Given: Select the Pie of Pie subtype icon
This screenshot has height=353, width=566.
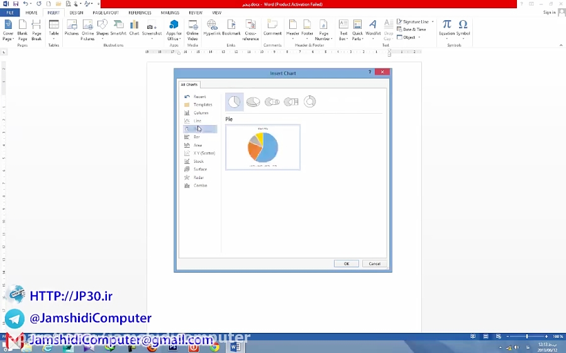Looking at the screenshot, I should pos(272,102).
